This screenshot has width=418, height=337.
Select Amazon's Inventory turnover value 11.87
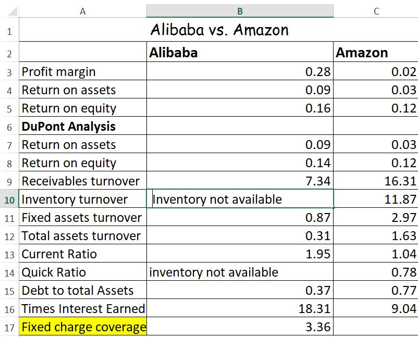pyautogui.click(x=376, y=199)
